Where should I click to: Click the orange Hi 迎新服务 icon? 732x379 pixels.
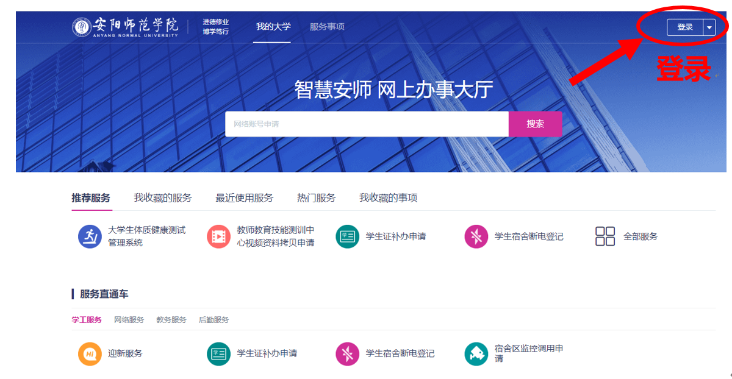90,353
